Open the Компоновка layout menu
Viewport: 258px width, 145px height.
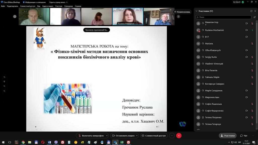point(182,12)
